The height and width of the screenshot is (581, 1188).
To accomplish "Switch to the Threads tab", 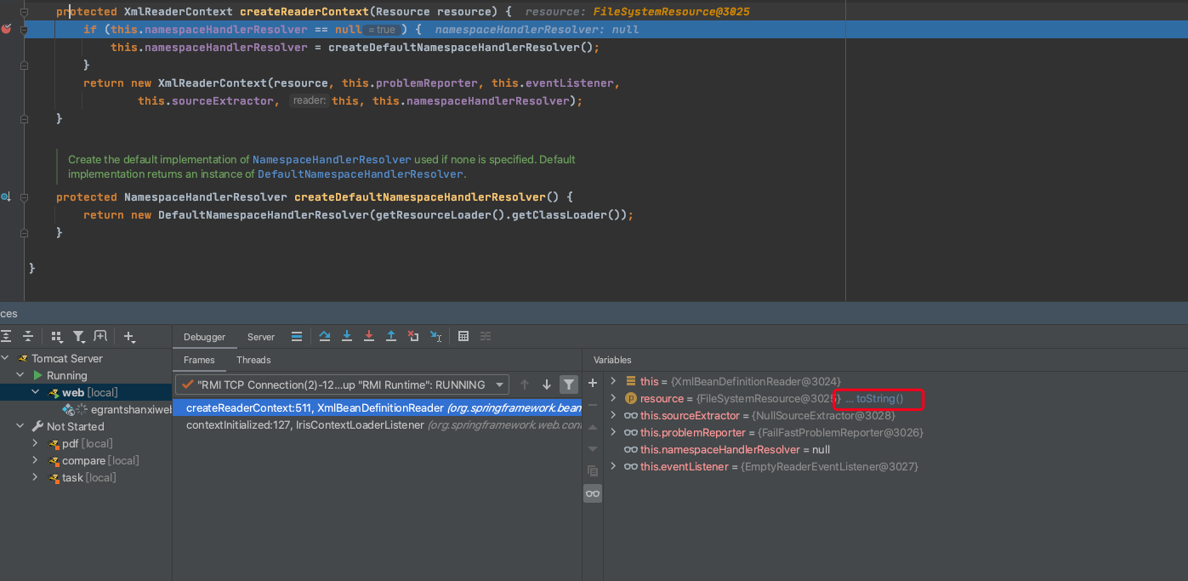I will (x=253, y=360).
